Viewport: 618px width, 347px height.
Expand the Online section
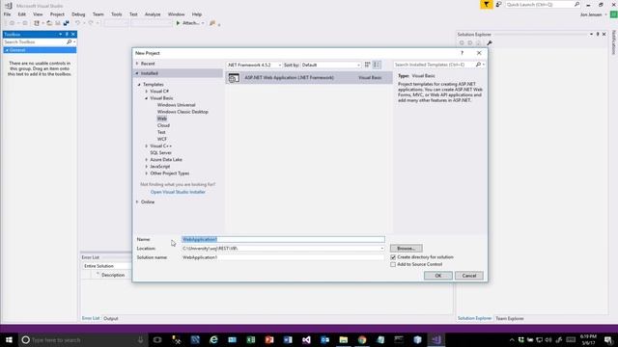pyautogui.click(x=137, y=201)
